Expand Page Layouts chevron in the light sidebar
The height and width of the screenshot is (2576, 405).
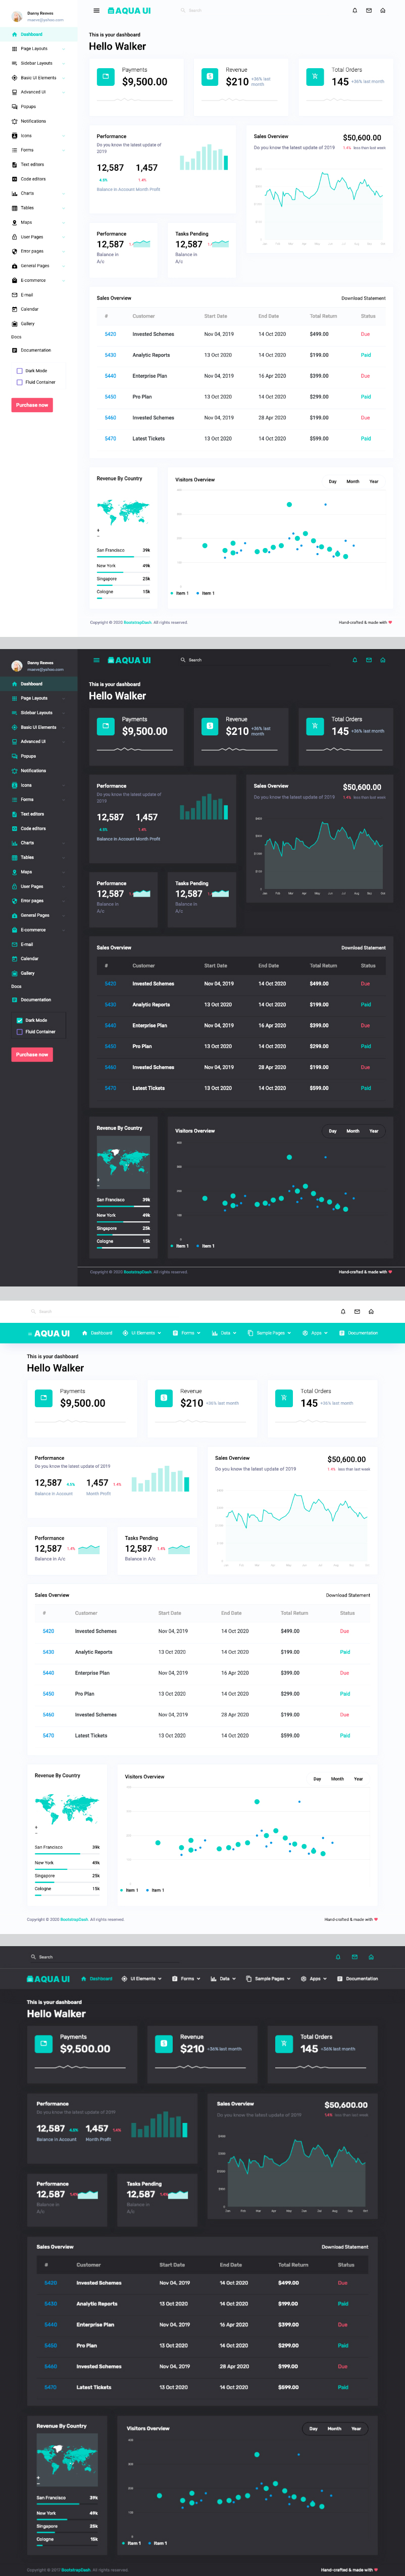(64, 48)
